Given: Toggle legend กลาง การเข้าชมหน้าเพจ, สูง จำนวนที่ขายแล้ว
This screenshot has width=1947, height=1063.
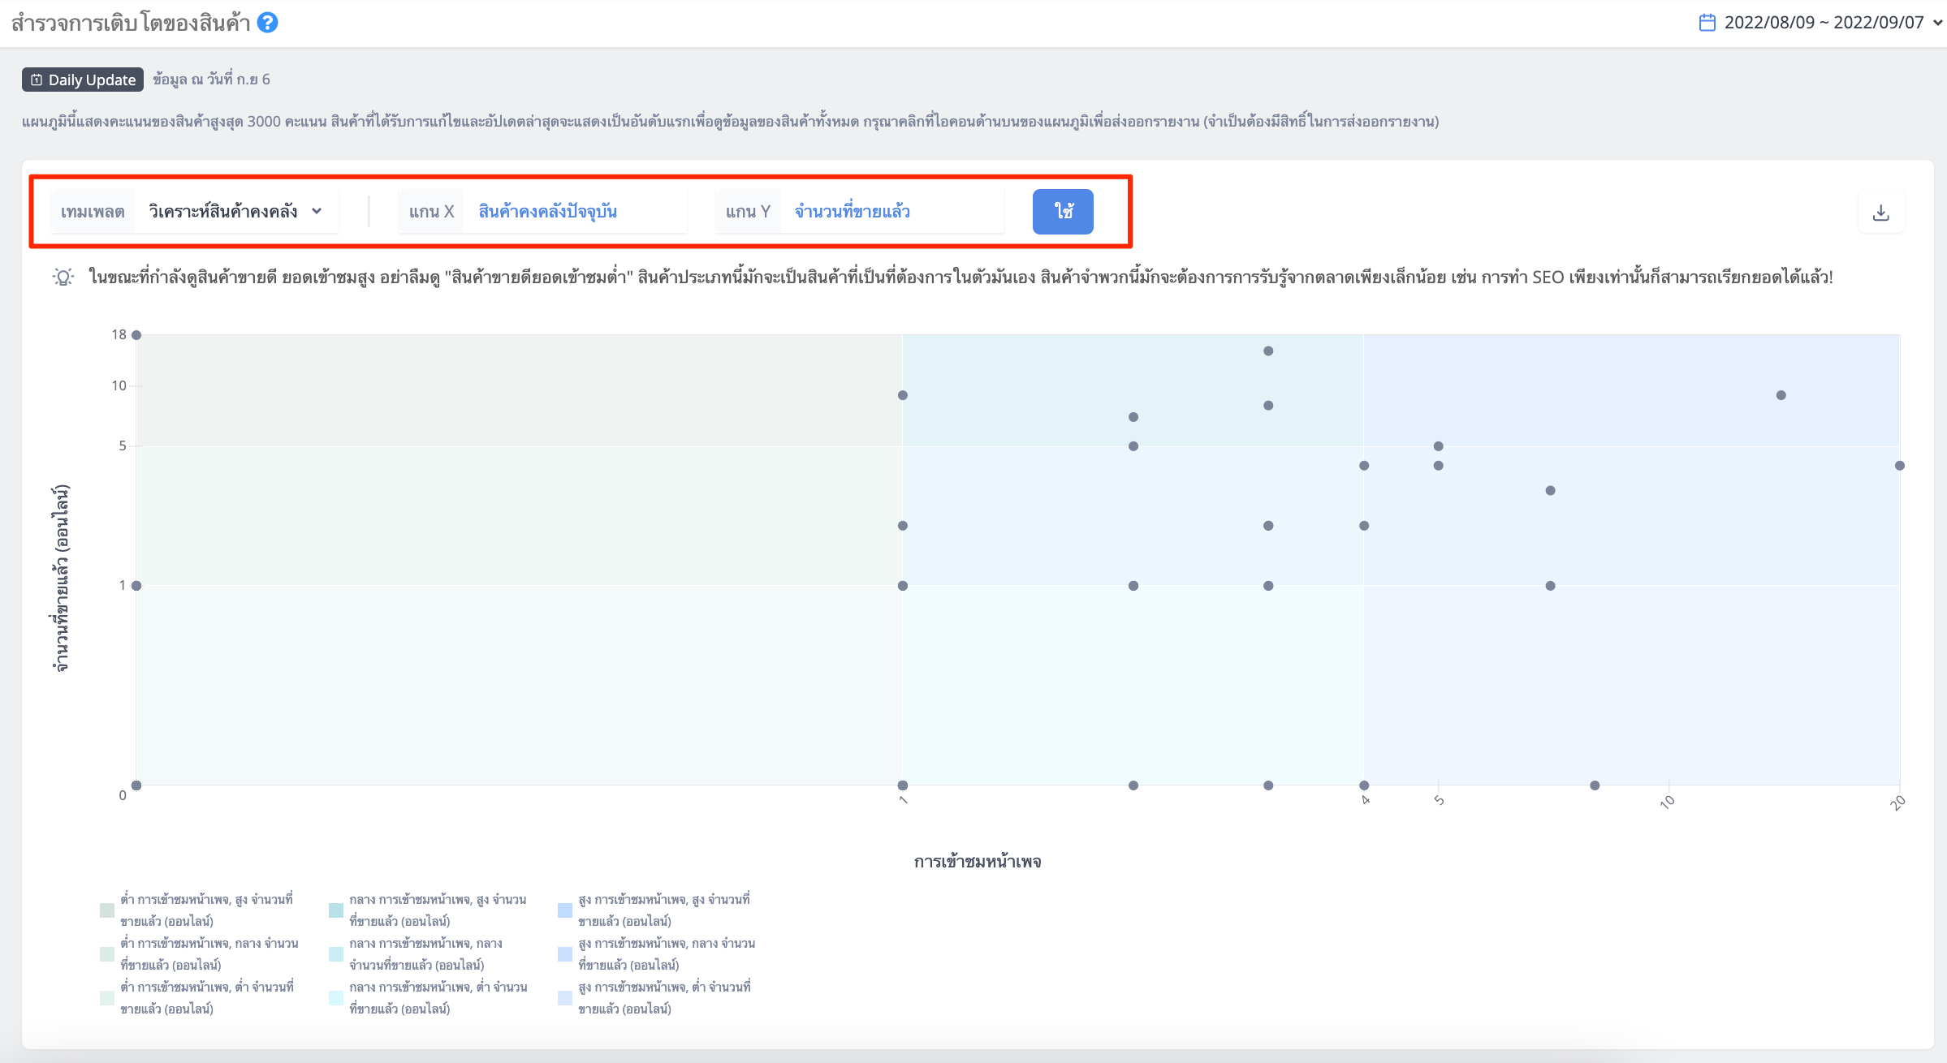Looking at the screenshot, I should pyautogui.click(x=429, y=910).
